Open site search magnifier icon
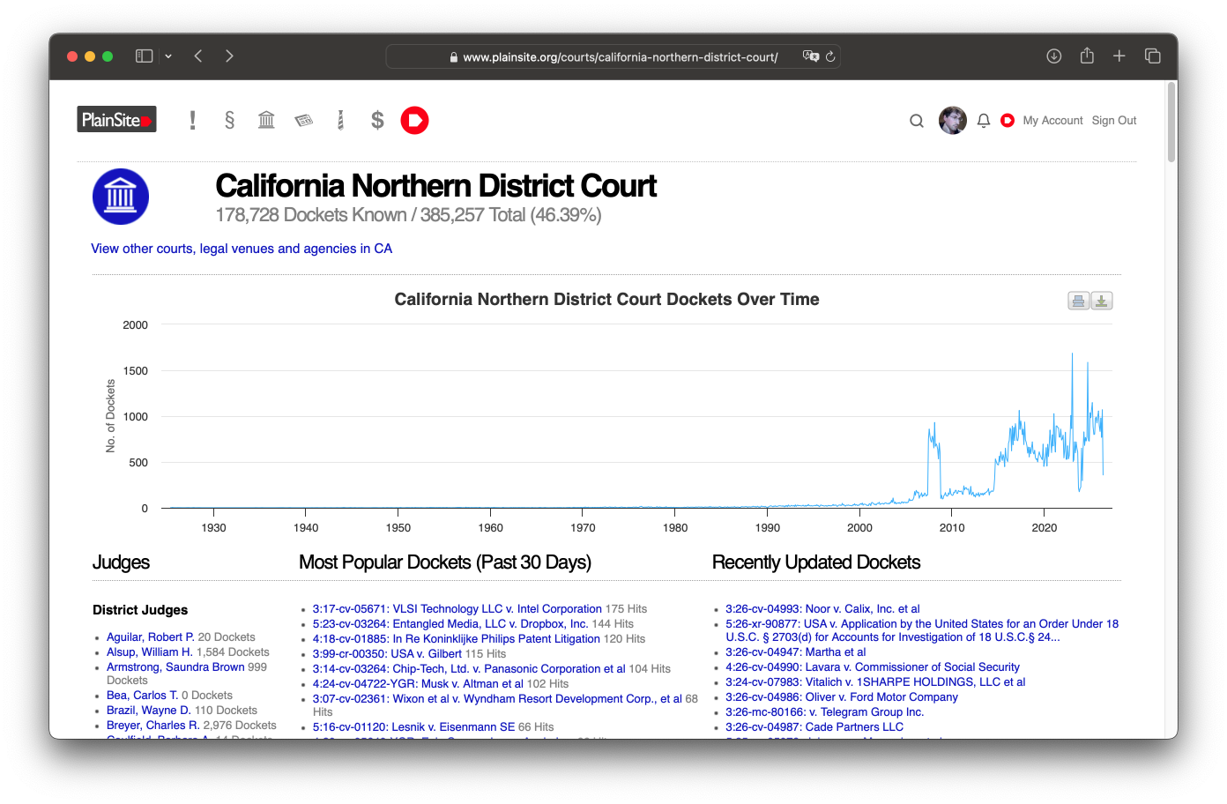 (x=917, y=121)
